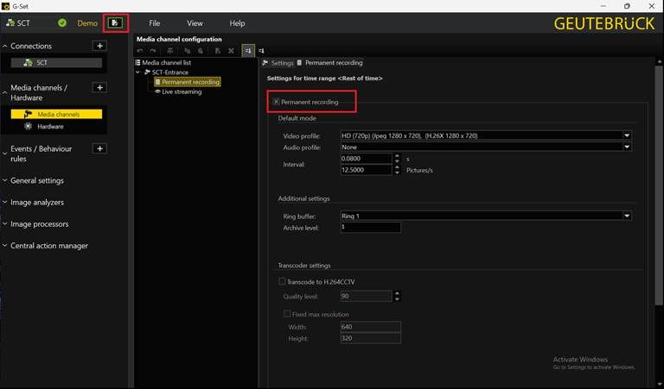
Task: Click the send-setup icon beside Demo
Action: click(115, 22)
